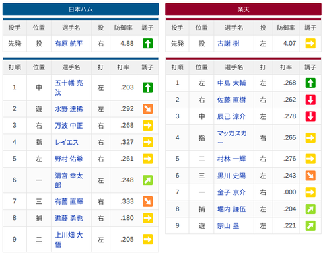The height and width of the screenshot is (255, 323).
Task: Click the 打率 column header in 楽天 table
Action: pyautogui.click(x=286, y=67)
